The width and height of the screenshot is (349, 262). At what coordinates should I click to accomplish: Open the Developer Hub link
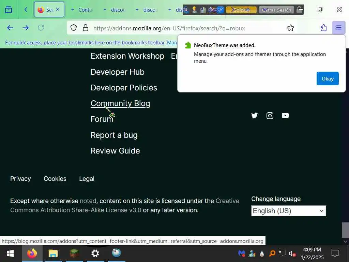(x=118, y=72)
